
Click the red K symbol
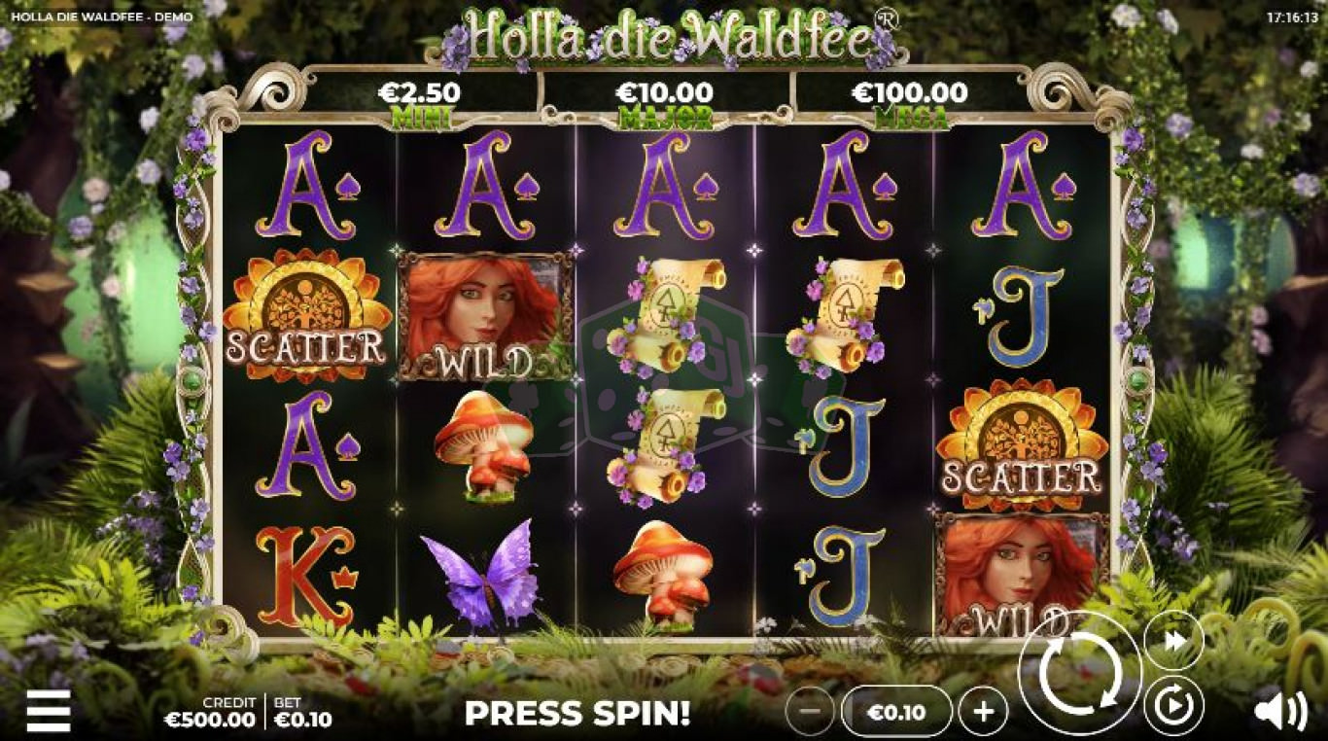point(306,576)
